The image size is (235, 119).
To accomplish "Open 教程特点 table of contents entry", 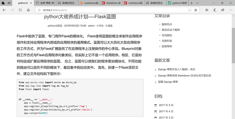I will click(167, 24).
